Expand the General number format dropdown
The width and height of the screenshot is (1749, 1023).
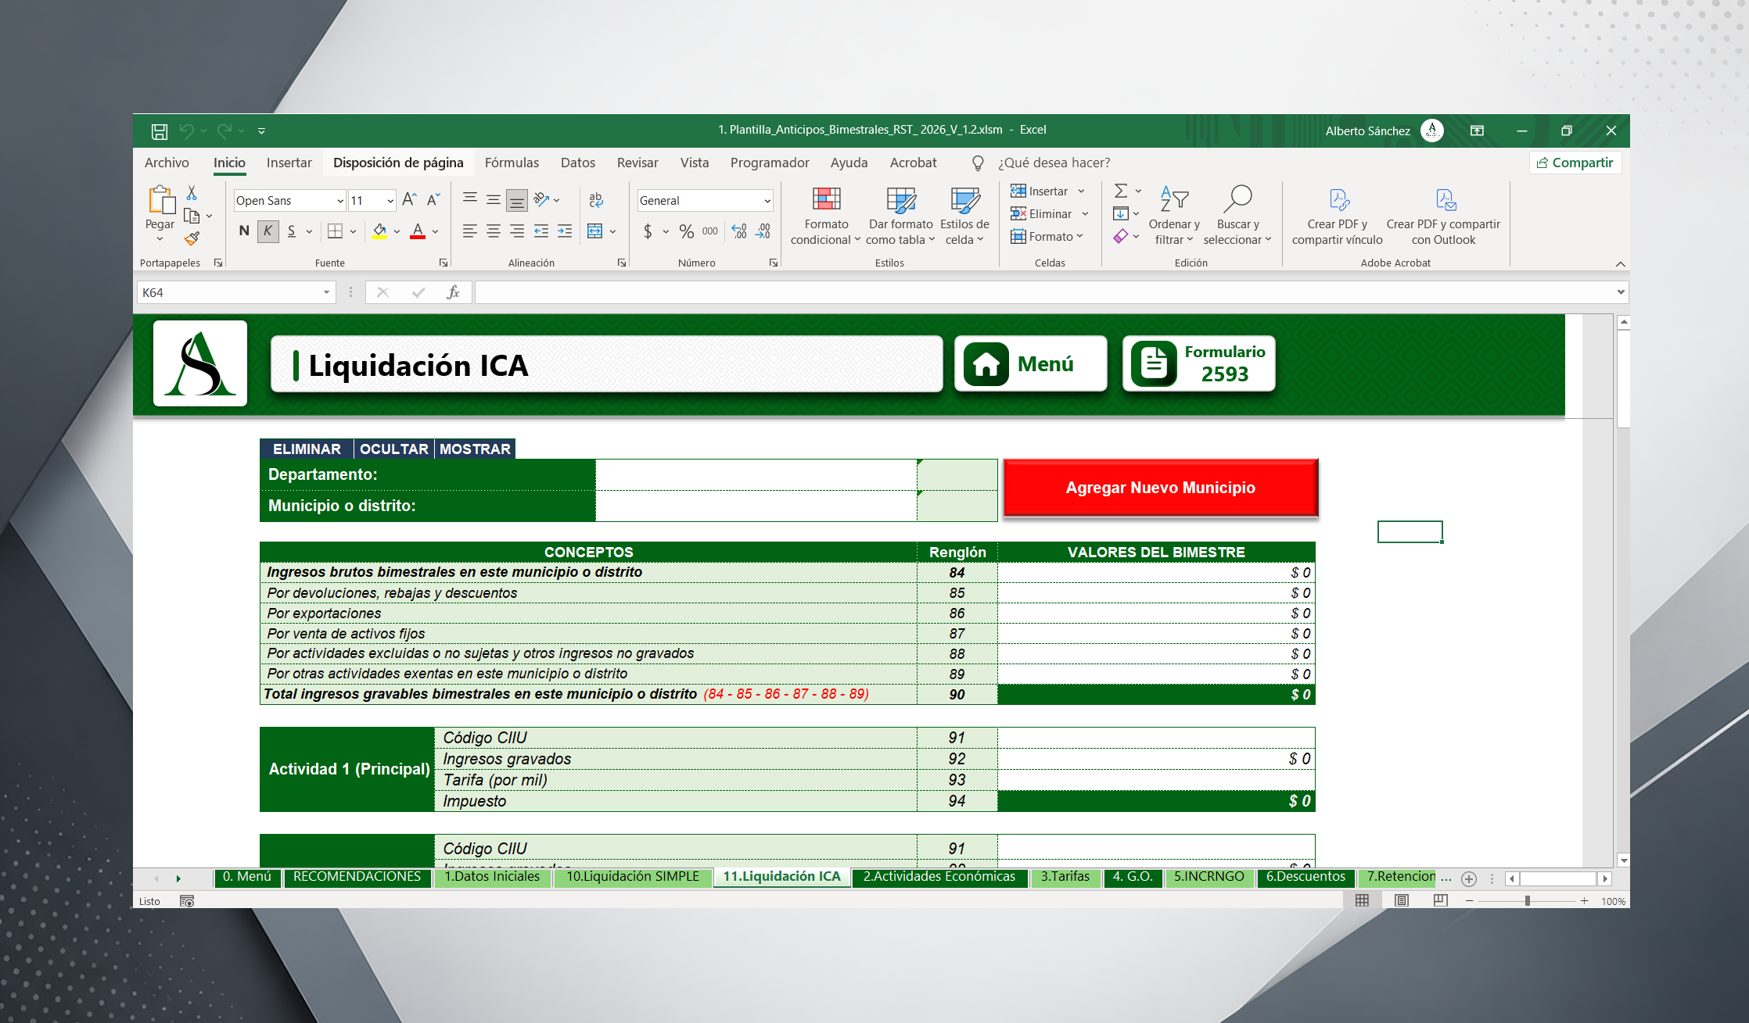(x=767, y=201)
